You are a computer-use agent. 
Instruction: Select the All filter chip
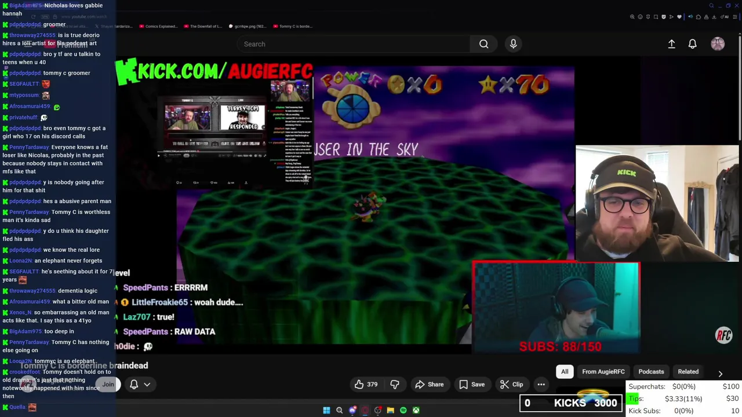(x=565, y=372)
